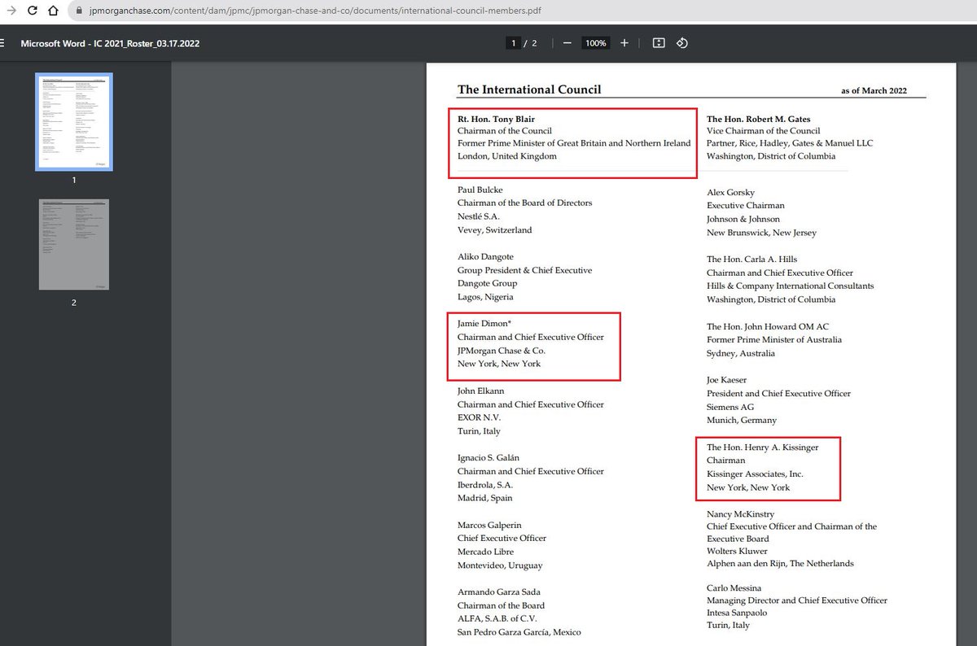
Task: Click "Intesa Sanpaolo" text
Action: (737, 613)
